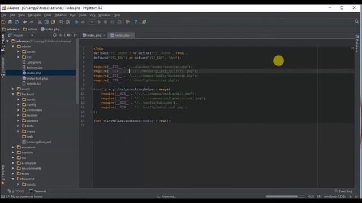This screenshot has width=362, height=203.
Task: Click the tool windows icon in the status bar corner
Action: click(2, 196)
